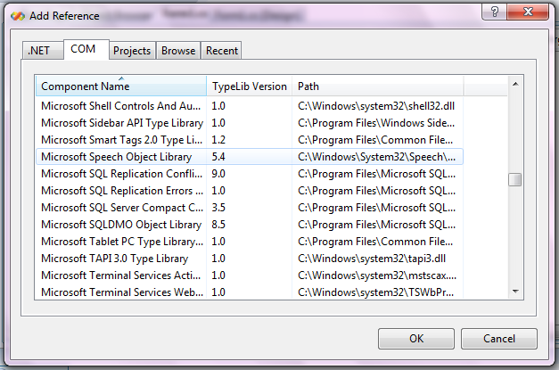Viewport: 559px width, 370px height.
Task: Switch to the Browse tab
Action: click(x=178, y=51)
